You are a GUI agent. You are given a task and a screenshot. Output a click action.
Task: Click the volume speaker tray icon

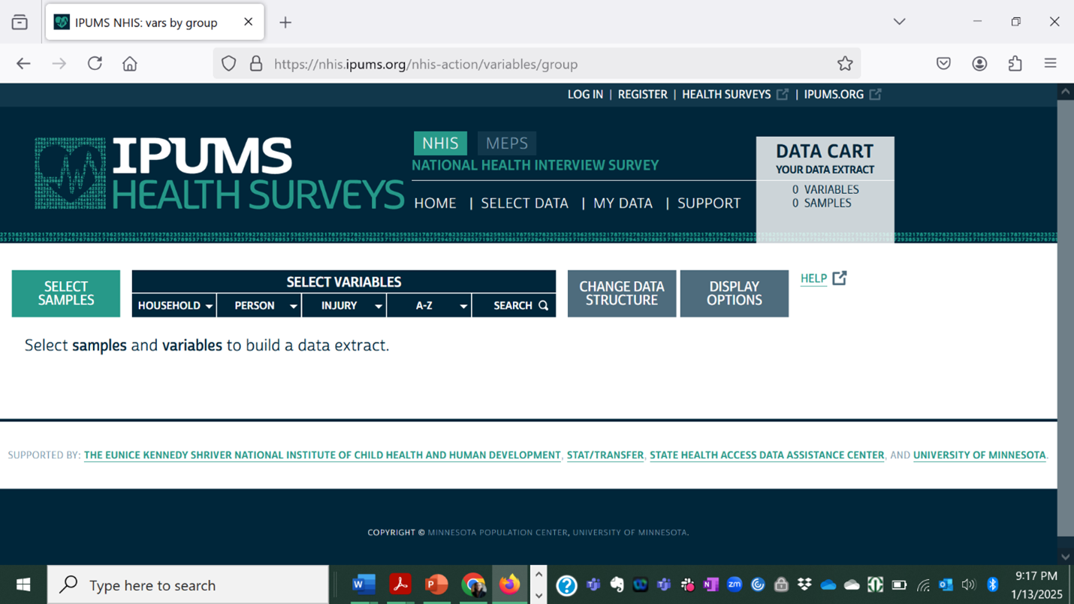(969, 584)
